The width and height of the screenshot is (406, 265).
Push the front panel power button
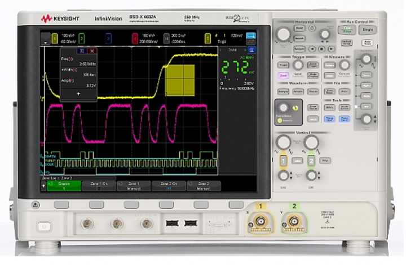point(44,227)
